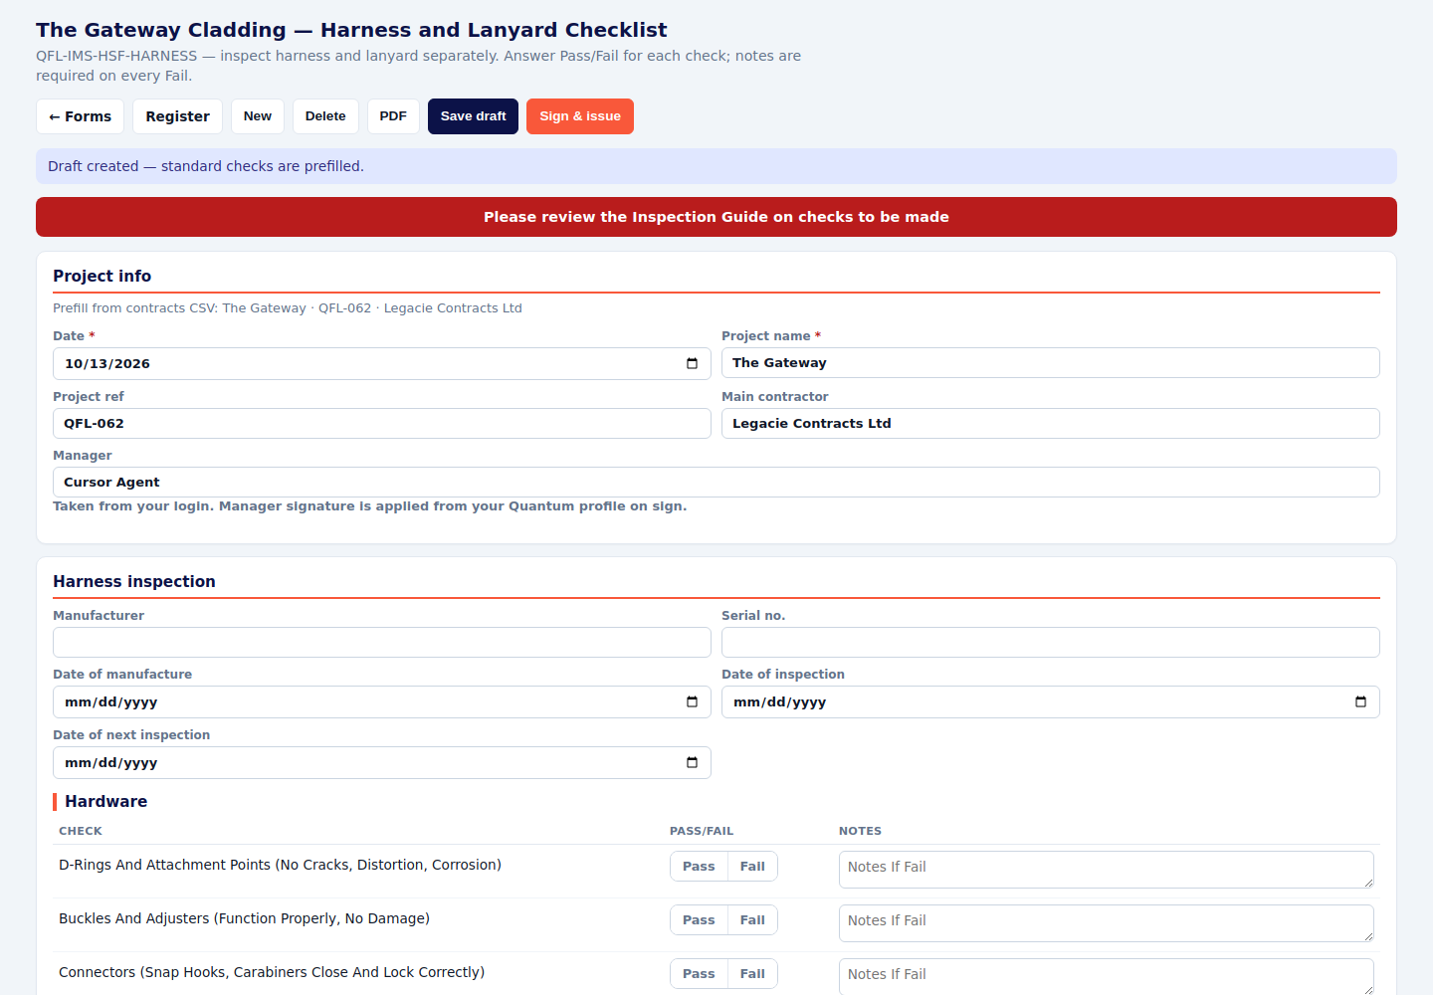This screenshot has width=1433, height=995.
Task: Delete this draft checklist
Action: point(325,116)
